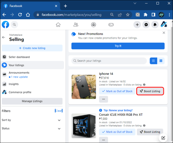Switch listings to grid view
Viewport: 173px width, 143px height.
click(x=161, y=61)
